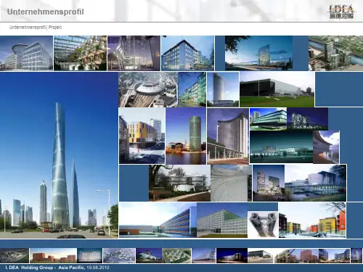Select the circular stadium aerial photo

[x=148, y=90]
